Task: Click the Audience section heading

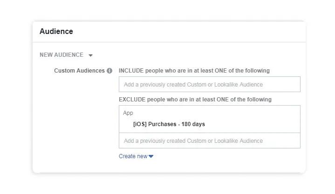Action: [56, 32]
